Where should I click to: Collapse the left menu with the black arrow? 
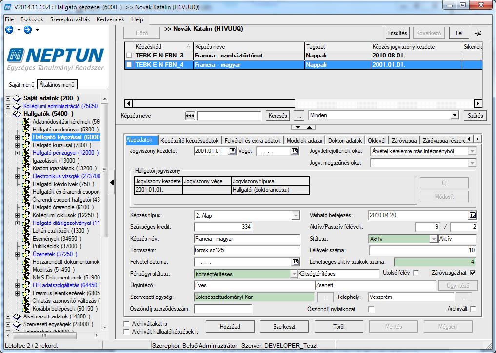(x=112, y=182)
